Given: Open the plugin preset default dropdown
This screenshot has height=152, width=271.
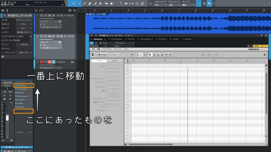Looking at the screenshot, I should tap(122, 43).
